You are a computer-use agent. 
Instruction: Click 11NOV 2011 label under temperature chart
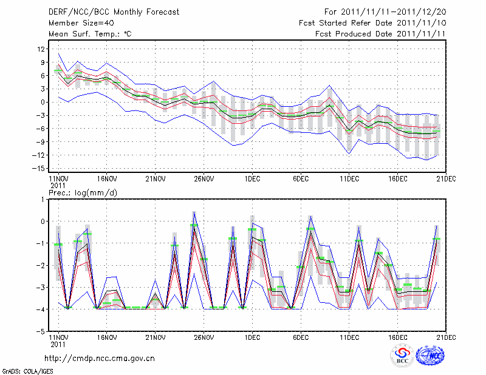(x=58, y=181)
